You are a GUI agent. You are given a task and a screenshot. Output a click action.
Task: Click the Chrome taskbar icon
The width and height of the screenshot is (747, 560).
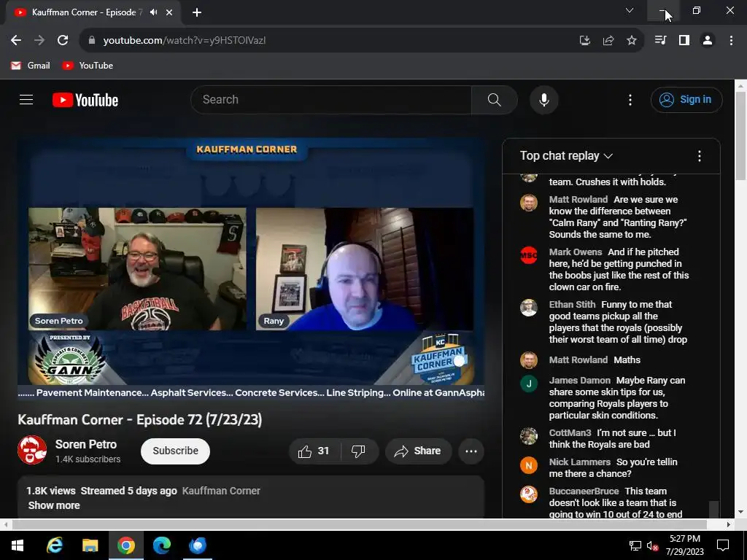point(125,545)
